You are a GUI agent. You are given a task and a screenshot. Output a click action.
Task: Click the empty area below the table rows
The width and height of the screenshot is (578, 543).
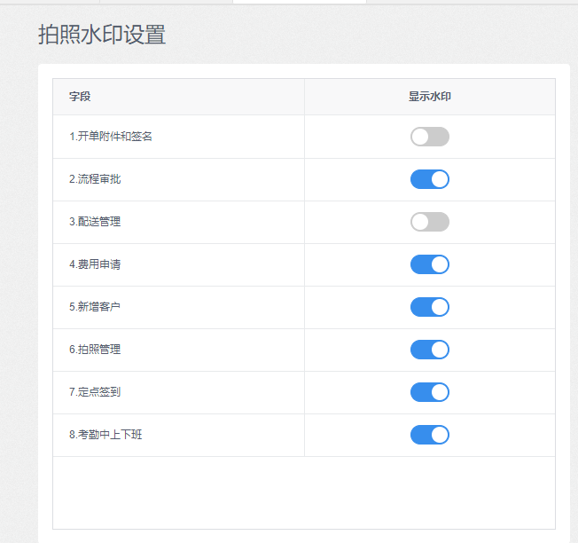304,492
